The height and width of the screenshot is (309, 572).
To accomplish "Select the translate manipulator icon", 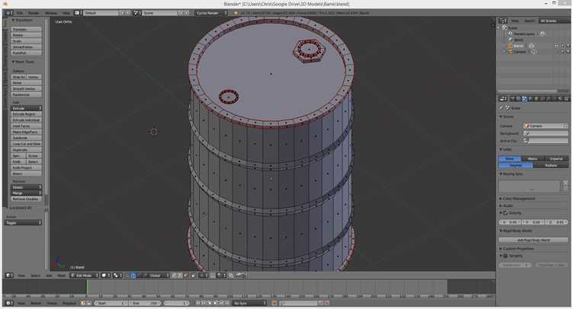I will (133, 276).
